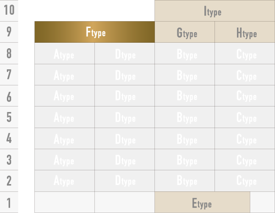This screenshot has width=275, height=213.
Task: Select the Dtype unit on floor 3
Action: (125, 160)
